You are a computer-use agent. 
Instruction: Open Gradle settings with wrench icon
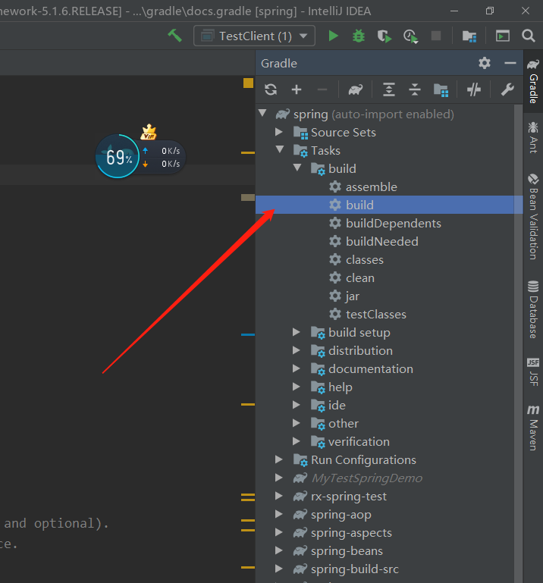point(507,89)
